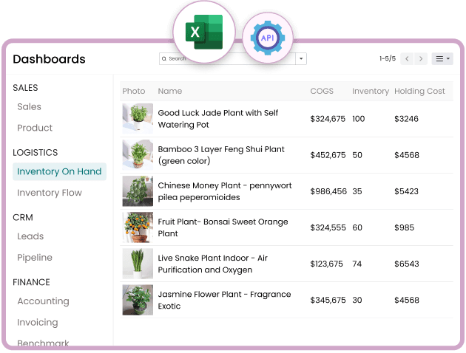Screen dimensions: 466x353
Task: Click the Good Luck Jade Plant thumbnail
Action: point(138,118)
